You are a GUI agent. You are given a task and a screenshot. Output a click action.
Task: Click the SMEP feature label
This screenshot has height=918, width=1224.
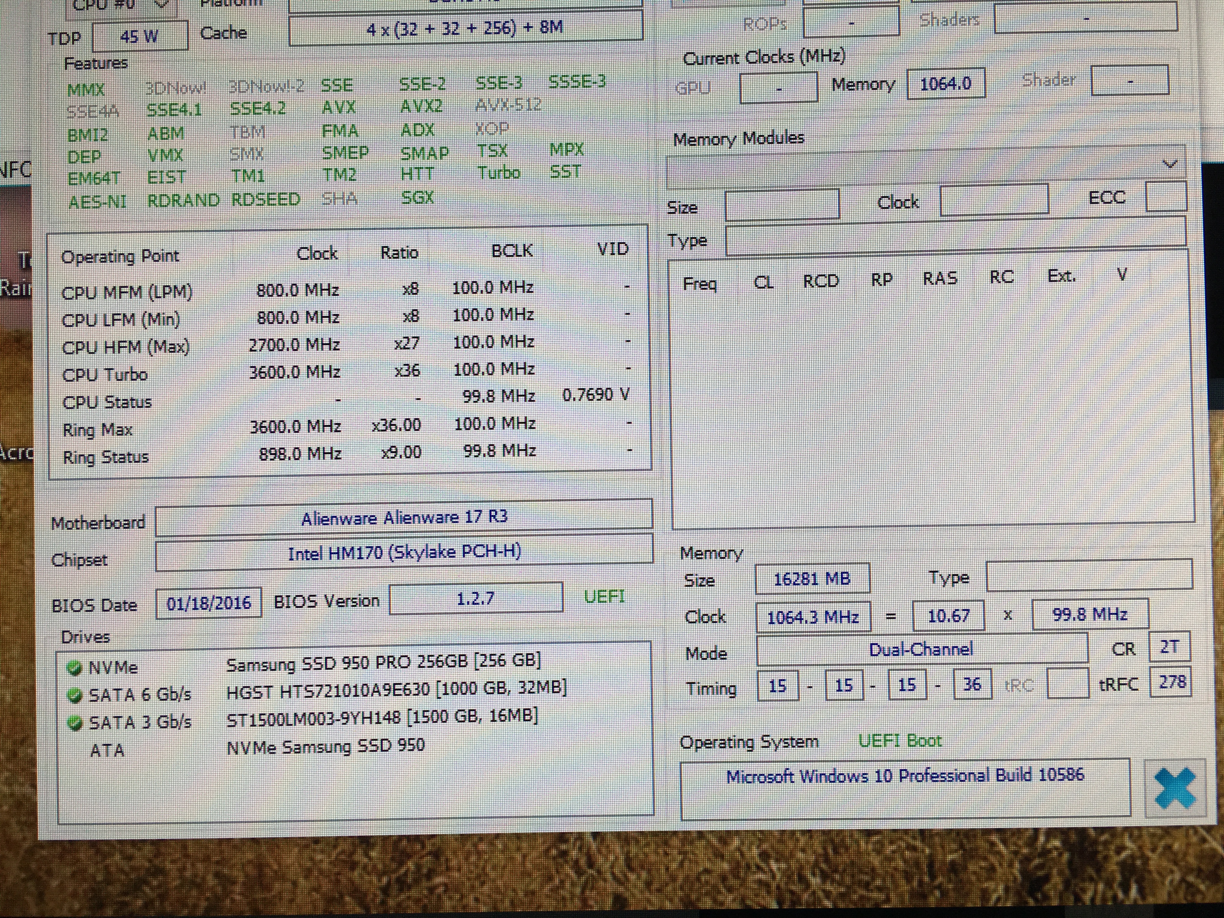pos(345,153)
